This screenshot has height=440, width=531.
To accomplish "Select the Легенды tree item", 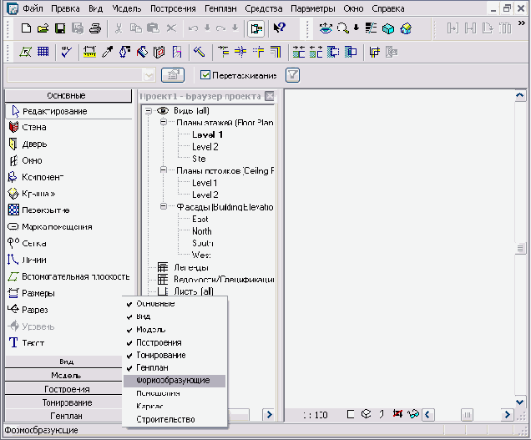I will (191, 268).
